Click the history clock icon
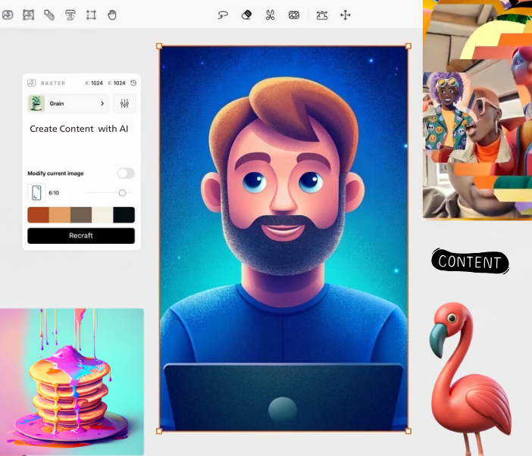Screen dimensions: 532x456 tap(133, 83)
